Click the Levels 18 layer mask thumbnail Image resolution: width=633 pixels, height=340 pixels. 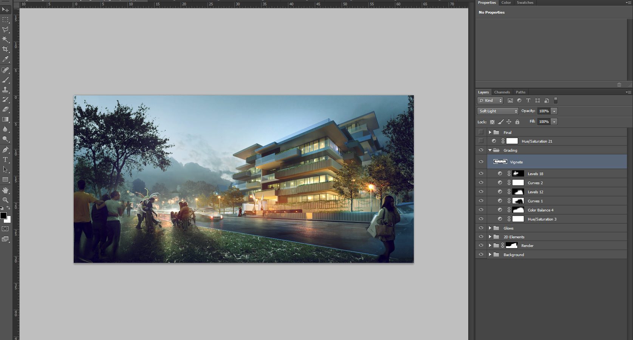[x=518, y=174]
